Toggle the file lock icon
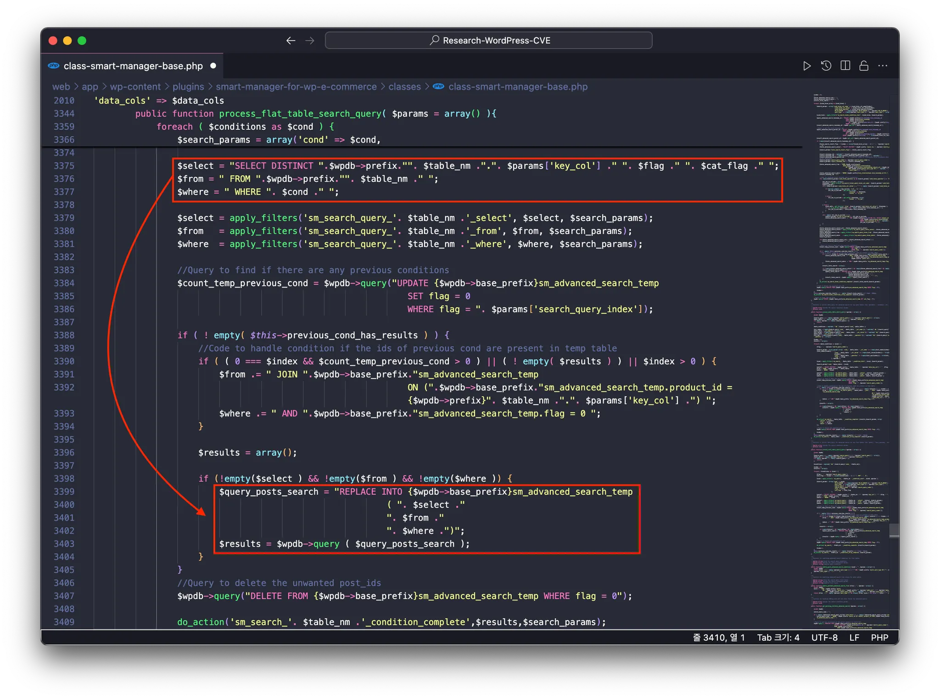 864,66
